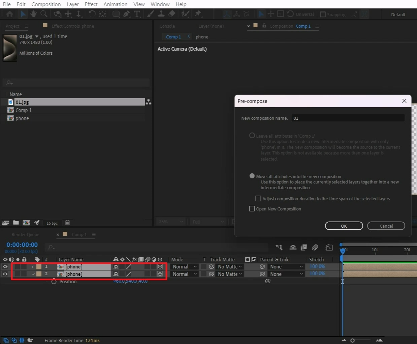The width and height of the screenshot is (417, 344).
Task: Select the Pen tool
Action: coord(126,14)
